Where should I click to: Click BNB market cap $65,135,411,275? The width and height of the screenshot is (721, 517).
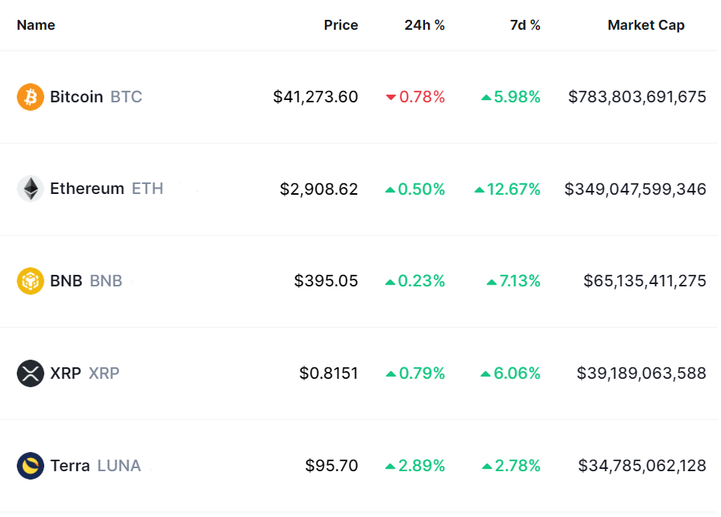pos(645,281)
